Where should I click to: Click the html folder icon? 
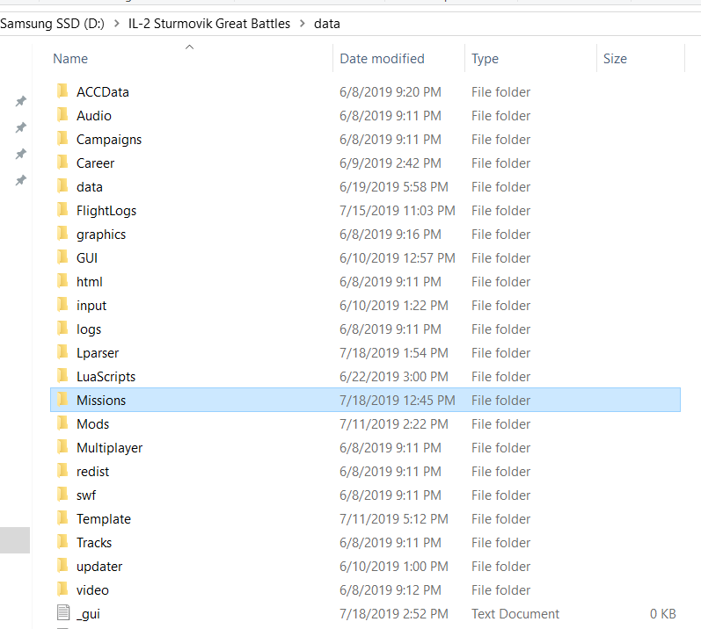pyautogui.click(x=63, y=281)
